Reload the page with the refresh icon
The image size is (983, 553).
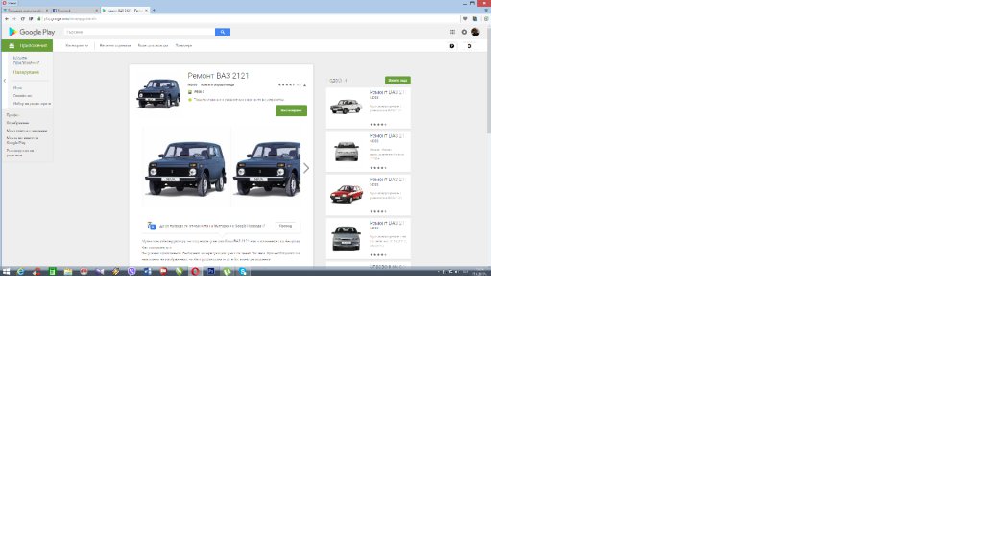click(23, 19)
